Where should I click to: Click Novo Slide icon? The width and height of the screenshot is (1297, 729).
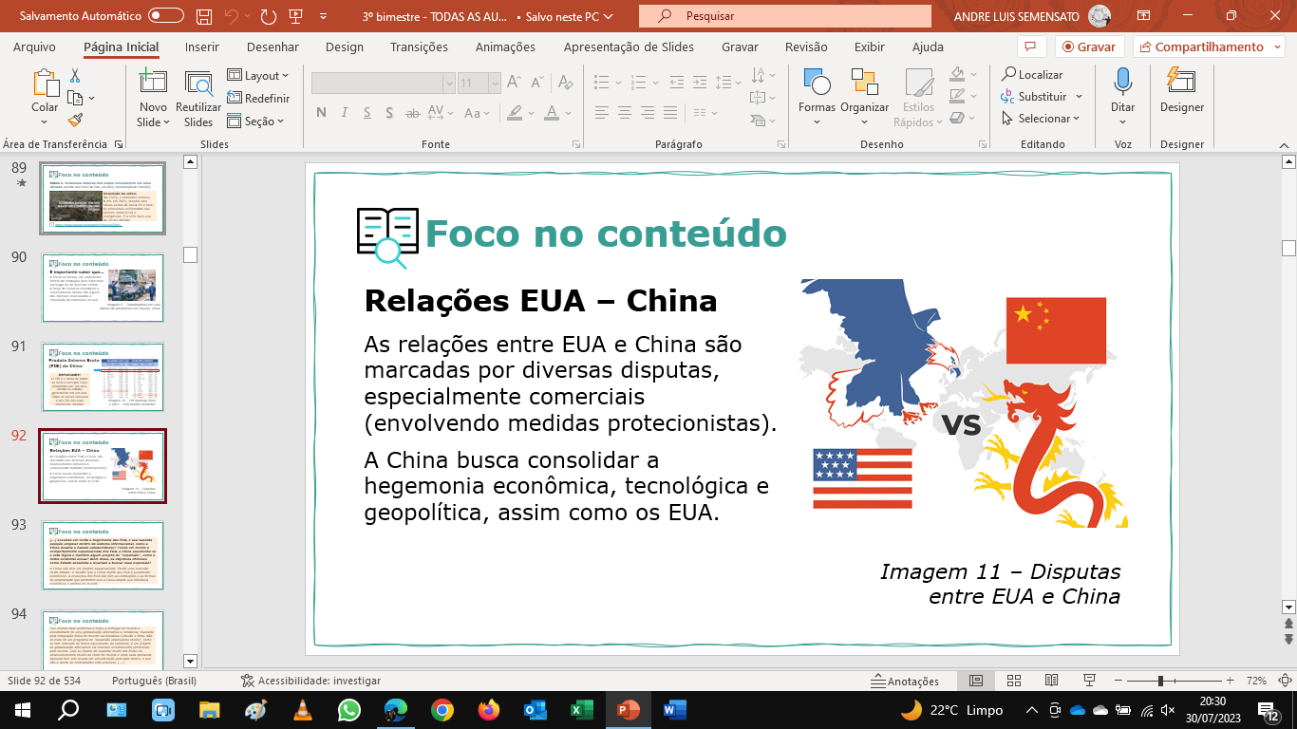153,84
